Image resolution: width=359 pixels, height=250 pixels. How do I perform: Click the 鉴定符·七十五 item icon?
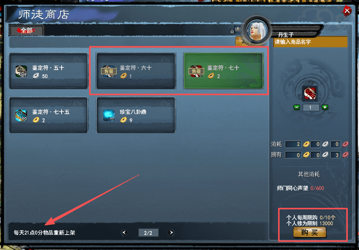click(21, 115)
